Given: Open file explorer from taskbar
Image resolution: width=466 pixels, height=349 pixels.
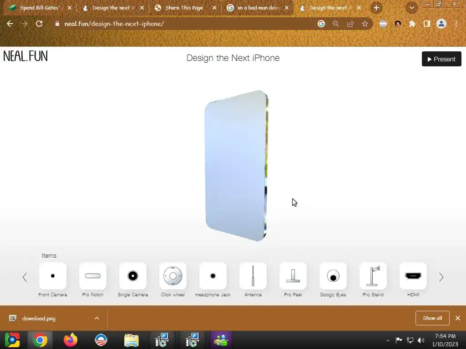Looking at the screenshot, I should point(132,340).
